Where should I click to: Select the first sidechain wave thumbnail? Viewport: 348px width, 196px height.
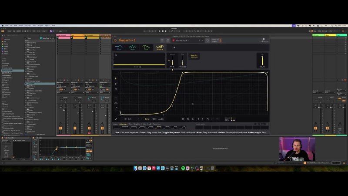[117, 128]
